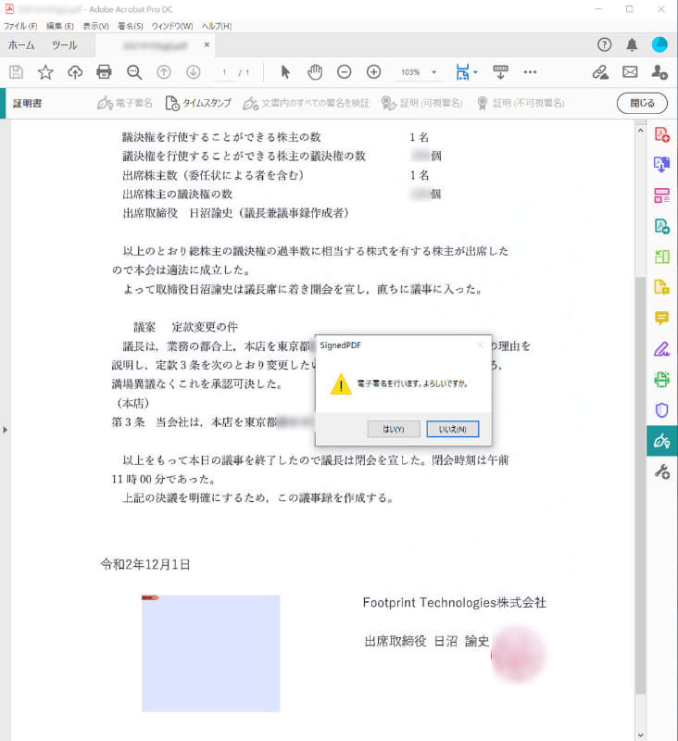Send file by email icon
678x741 pixels.
(630, 72)
